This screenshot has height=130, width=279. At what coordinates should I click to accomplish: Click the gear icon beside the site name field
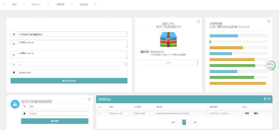pos(14,35)
